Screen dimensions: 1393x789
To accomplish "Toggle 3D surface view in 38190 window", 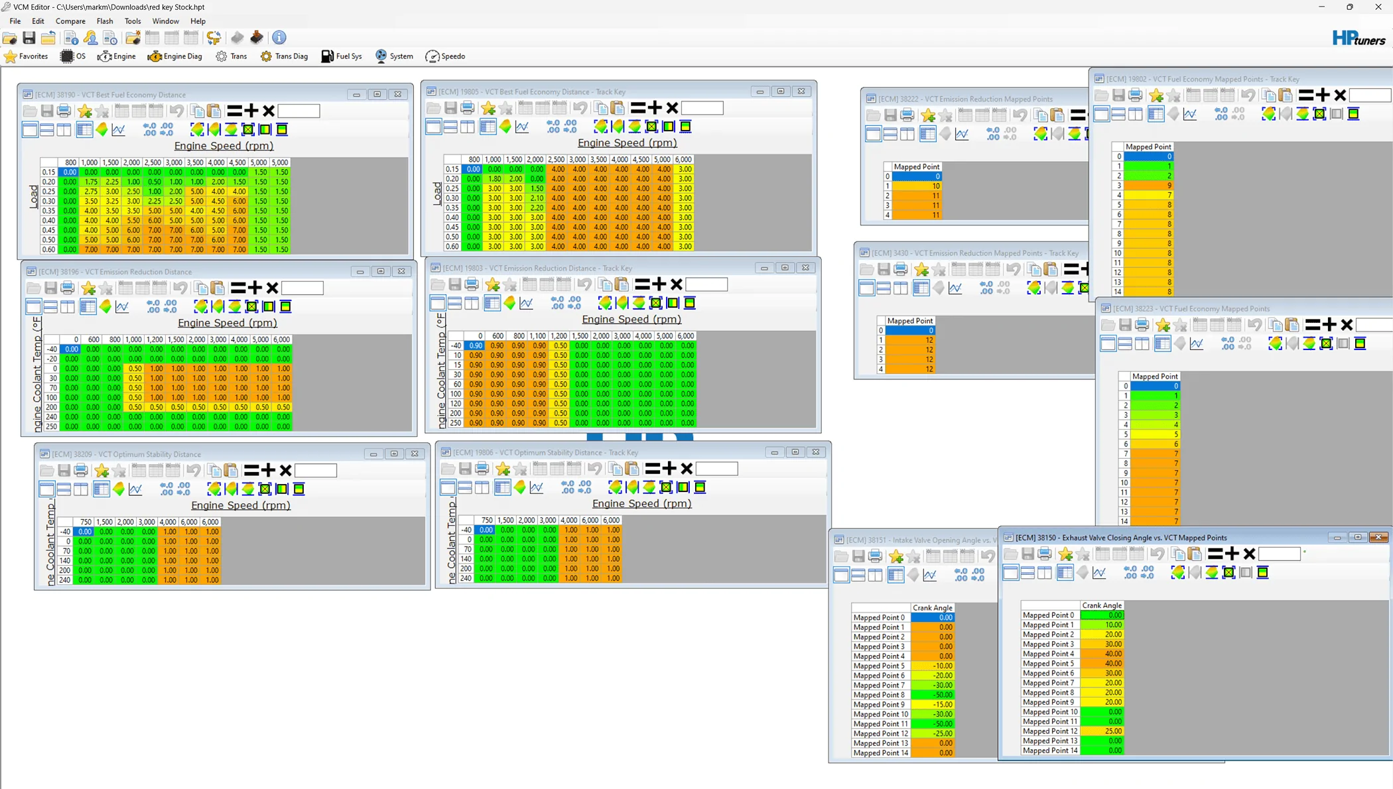I will click(x=101, y=129).
